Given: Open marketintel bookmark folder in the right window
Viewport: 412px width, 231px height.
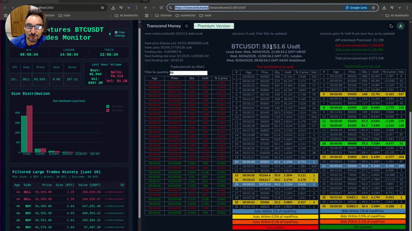Looking at the screenshot, I should point(185,15).
